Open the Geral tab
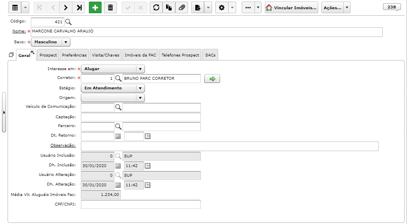The width and height of the screenshot is (407, 224). 24,55
